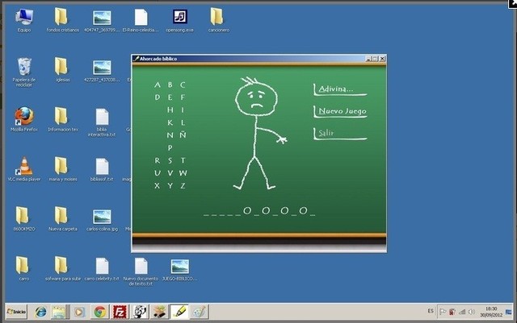Open FileZilla from the taskbar

[119, 312]
